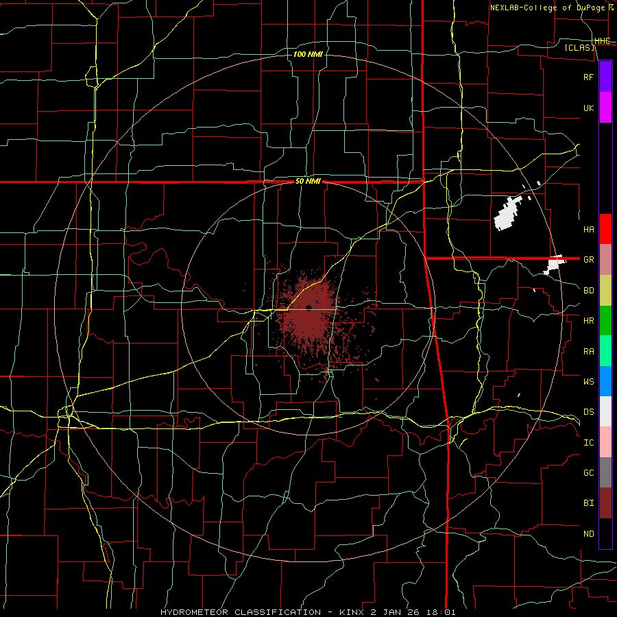The image size is (617, 617).
Task: Click the 'RA' legend label
Action: 589,352
